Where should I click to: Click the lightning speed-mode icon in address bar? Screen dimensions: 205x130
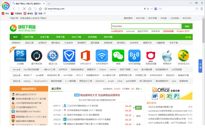point(145,9)
